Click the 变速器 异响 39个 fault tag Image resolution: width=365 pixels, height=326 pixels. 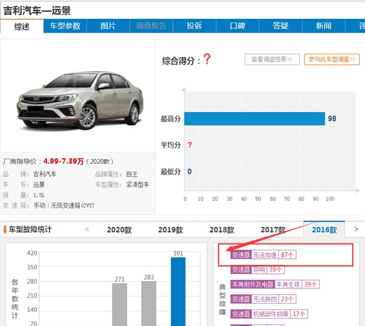click(x=258, y=270)
